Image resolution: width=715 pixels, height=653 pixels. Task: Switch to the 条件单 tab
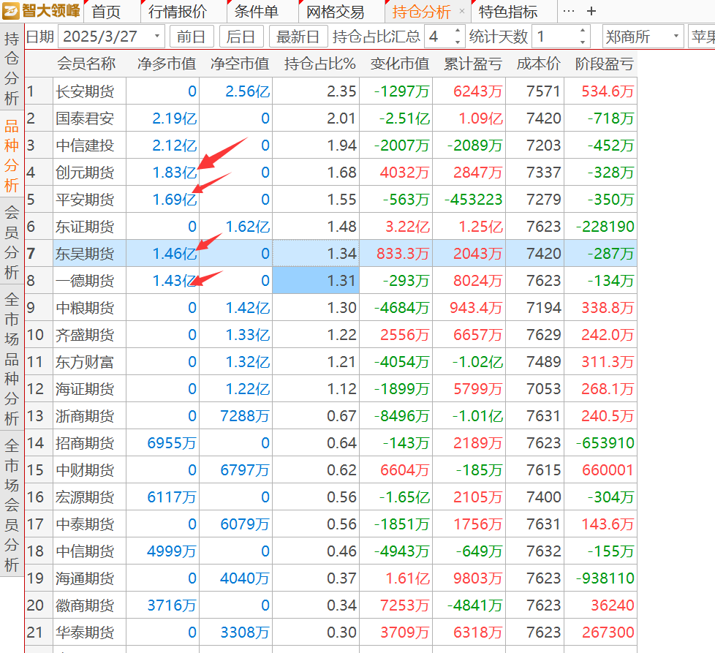pos(257,12)
